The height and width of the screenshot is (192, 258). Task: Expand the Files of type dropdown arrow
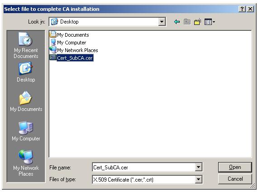(198, 179)
